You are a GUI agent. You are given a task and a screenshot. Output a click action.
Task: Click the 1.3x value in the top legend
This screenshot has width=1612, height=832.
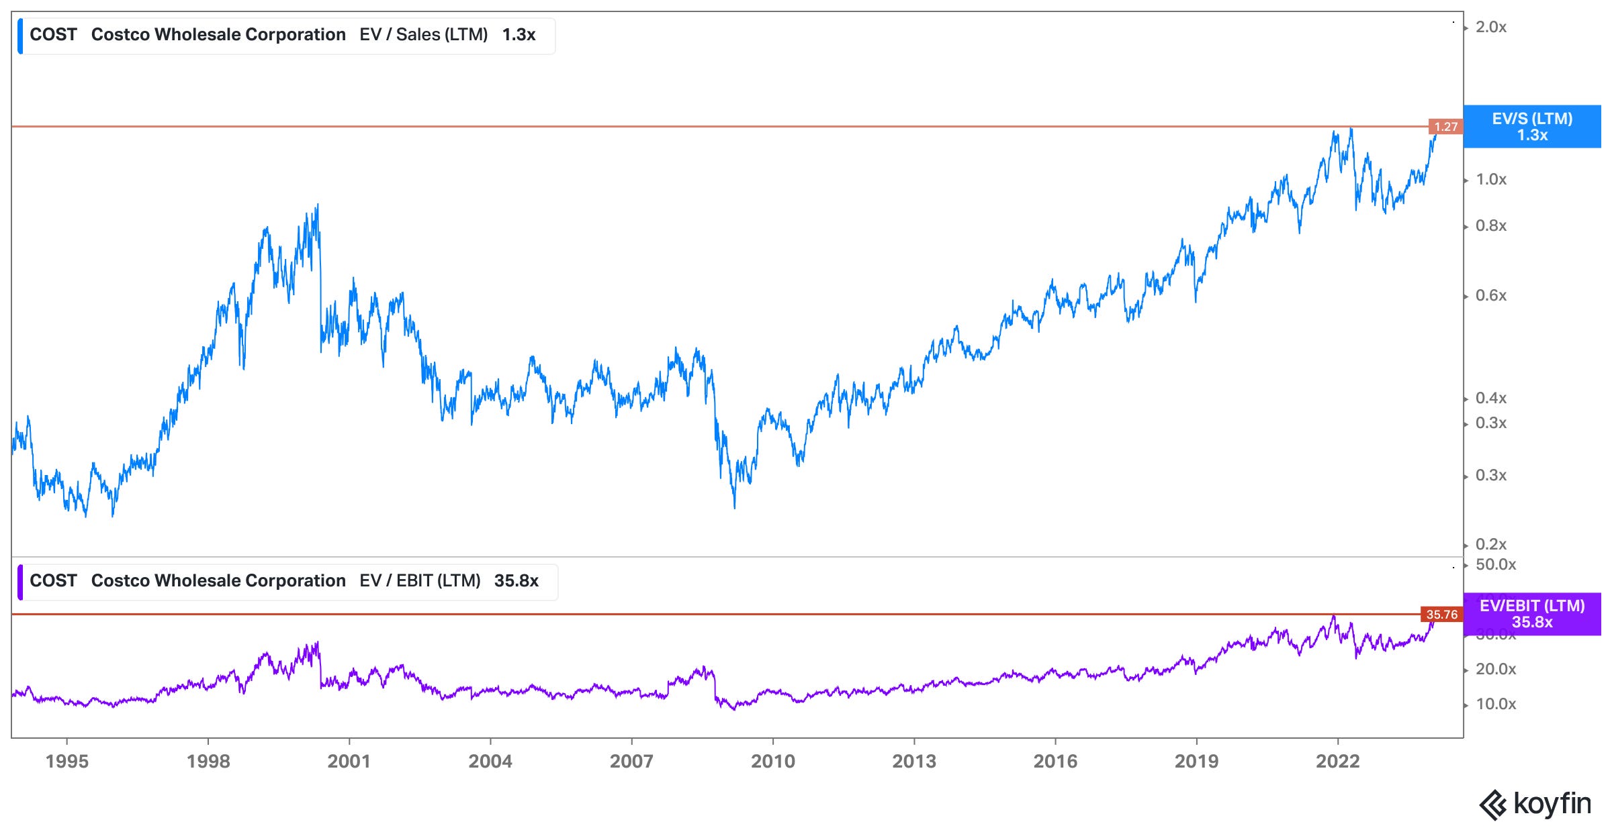coord(519,35)
